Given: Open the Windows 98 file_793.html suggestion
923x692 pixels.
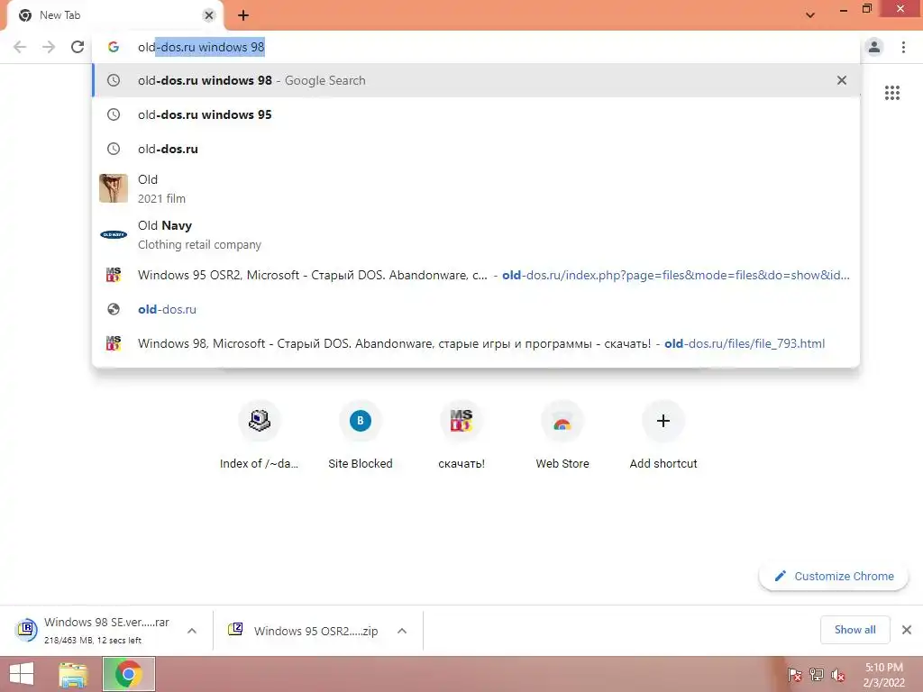Looking at the screenshot, I should click(476, 343).
